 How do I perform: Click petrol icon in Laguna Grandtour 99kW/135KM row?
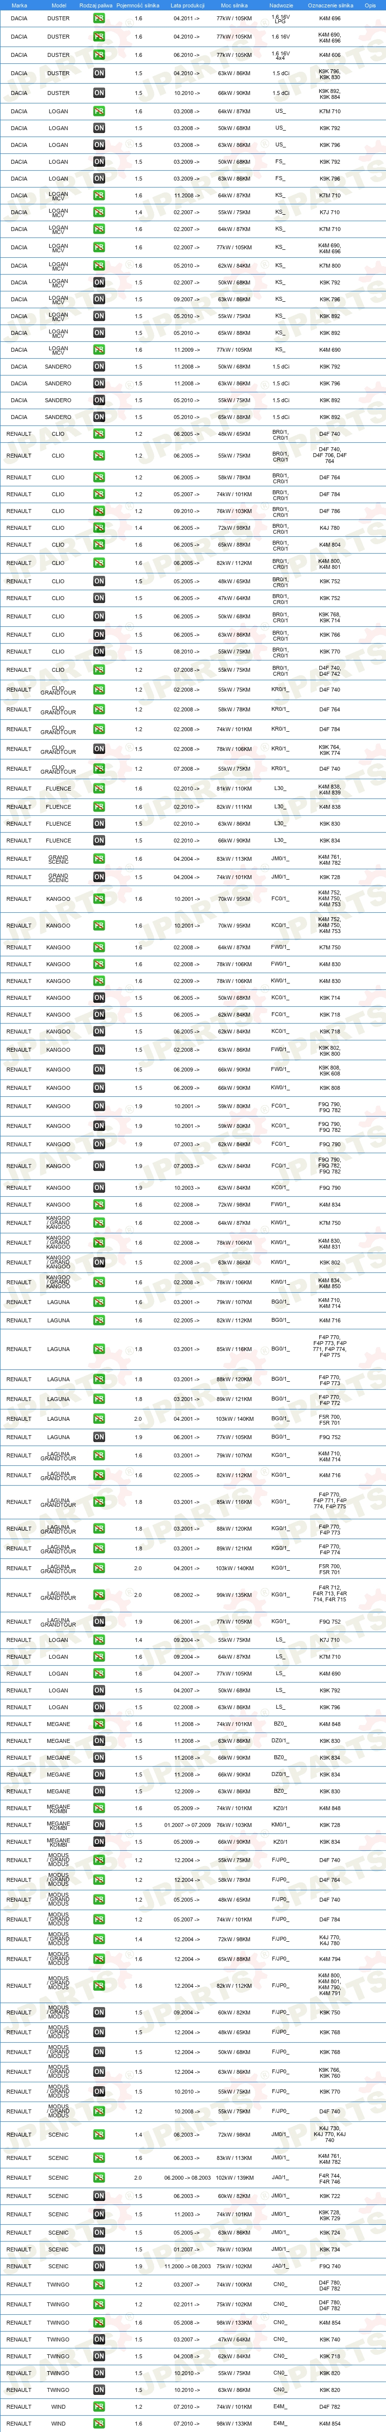pos(99,1595)
